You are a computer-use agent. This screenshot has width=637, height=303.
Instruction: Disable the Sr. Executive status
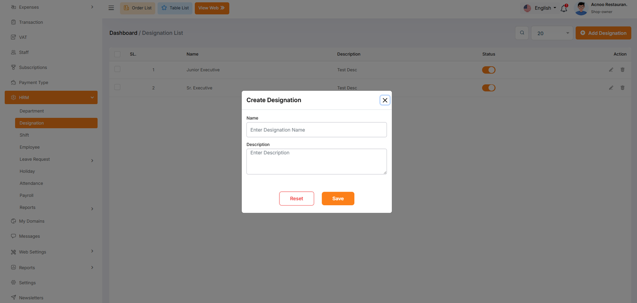click(488, 88)
